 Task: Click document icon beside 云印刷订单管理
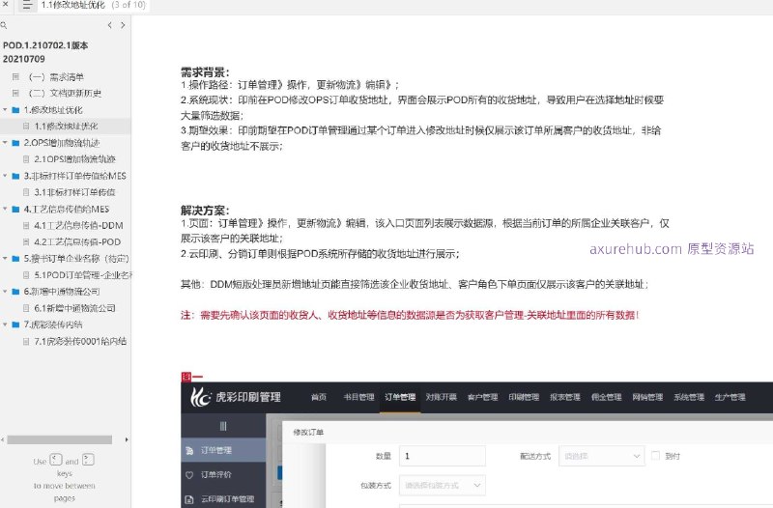click(x=189, y=499)
